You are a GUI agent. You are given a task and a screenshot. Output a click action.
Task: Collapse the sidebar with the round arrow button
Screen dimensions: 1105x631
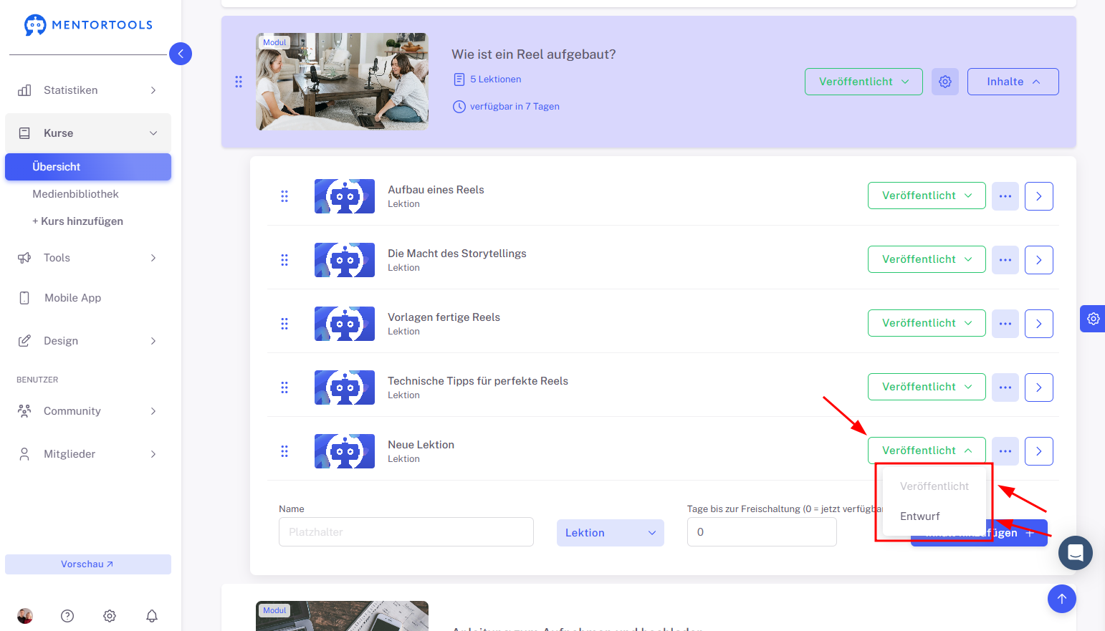(181, 54)
